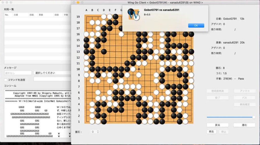
Task: Sort game list by 白番 column
Action: [16, 15]
